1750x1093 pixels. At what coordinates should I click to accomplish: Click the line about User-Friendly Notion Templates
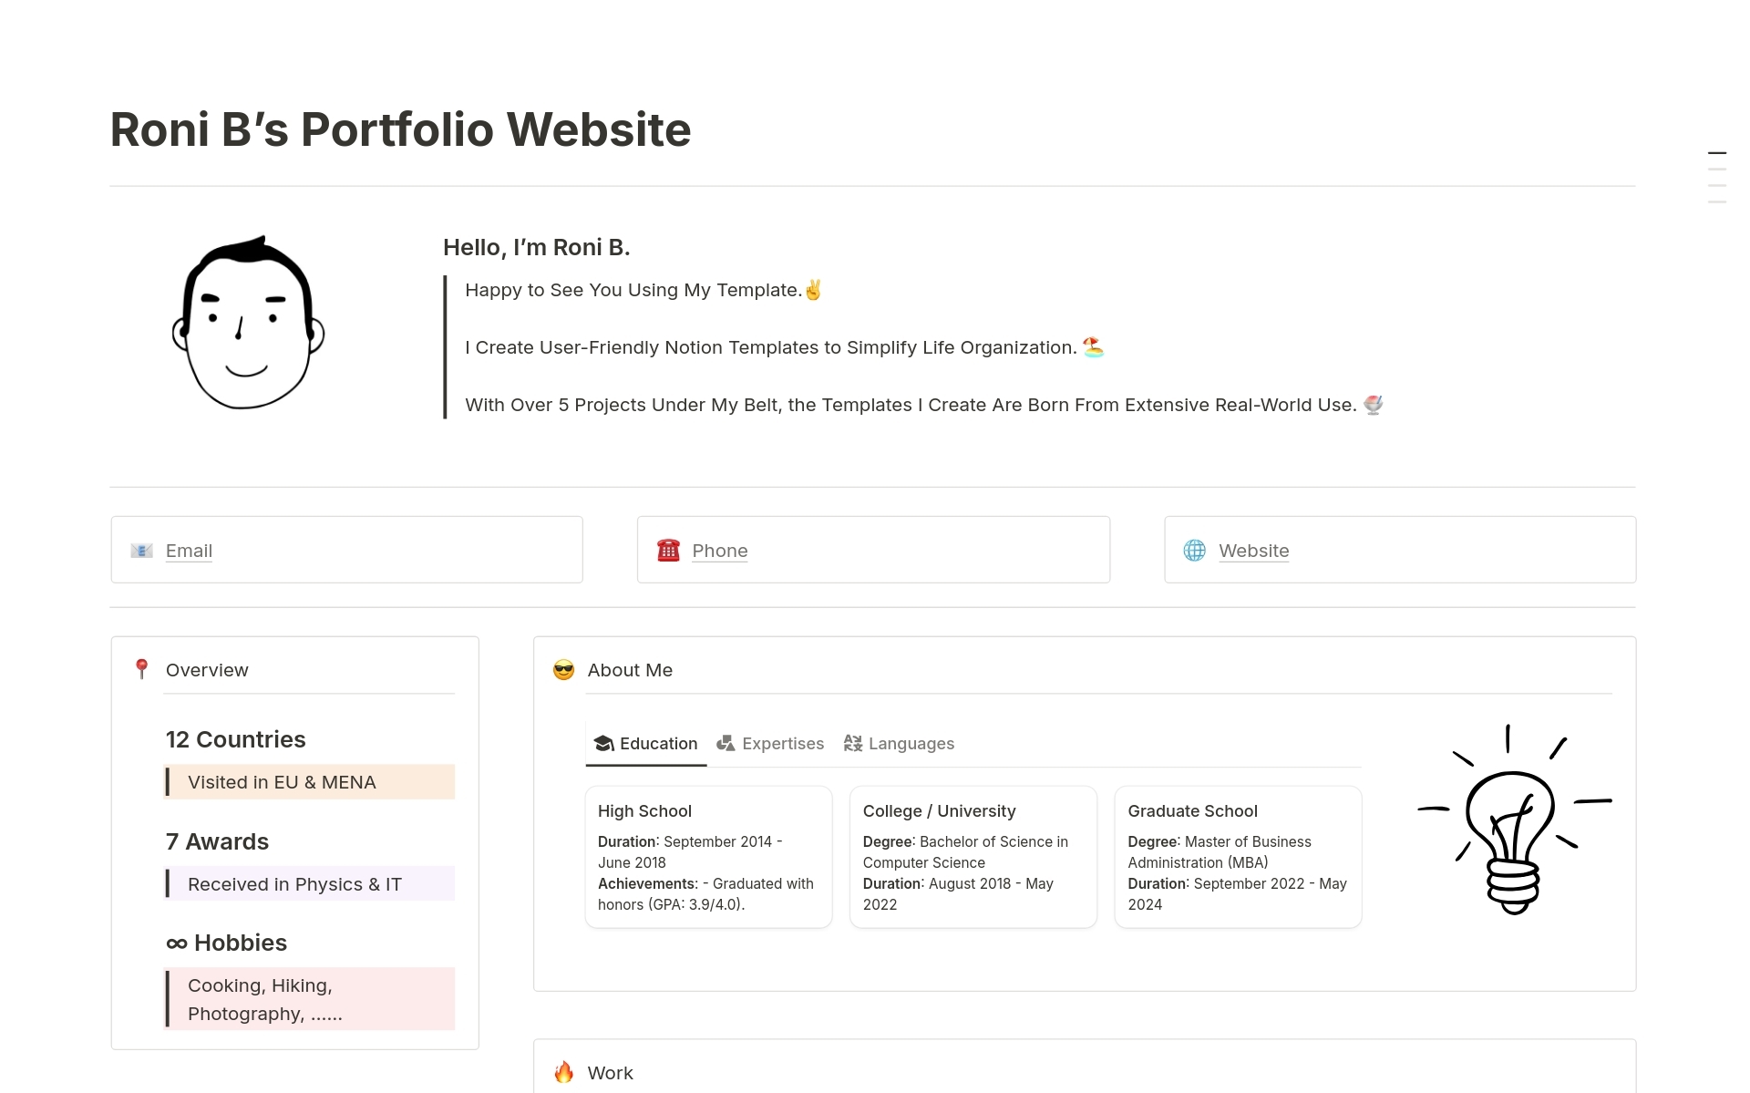[771, 347]
